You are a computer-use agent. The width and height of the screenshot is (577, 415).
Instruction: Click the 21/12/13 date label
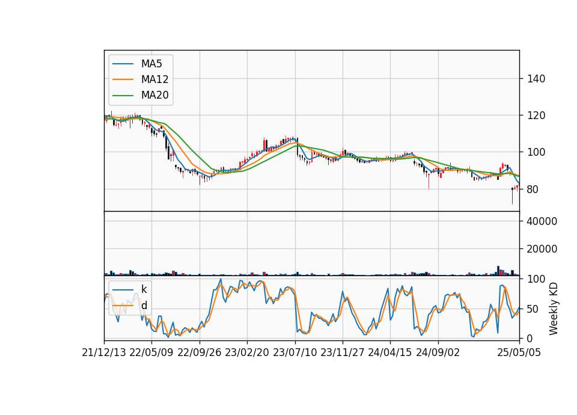(x=104, y=352)
